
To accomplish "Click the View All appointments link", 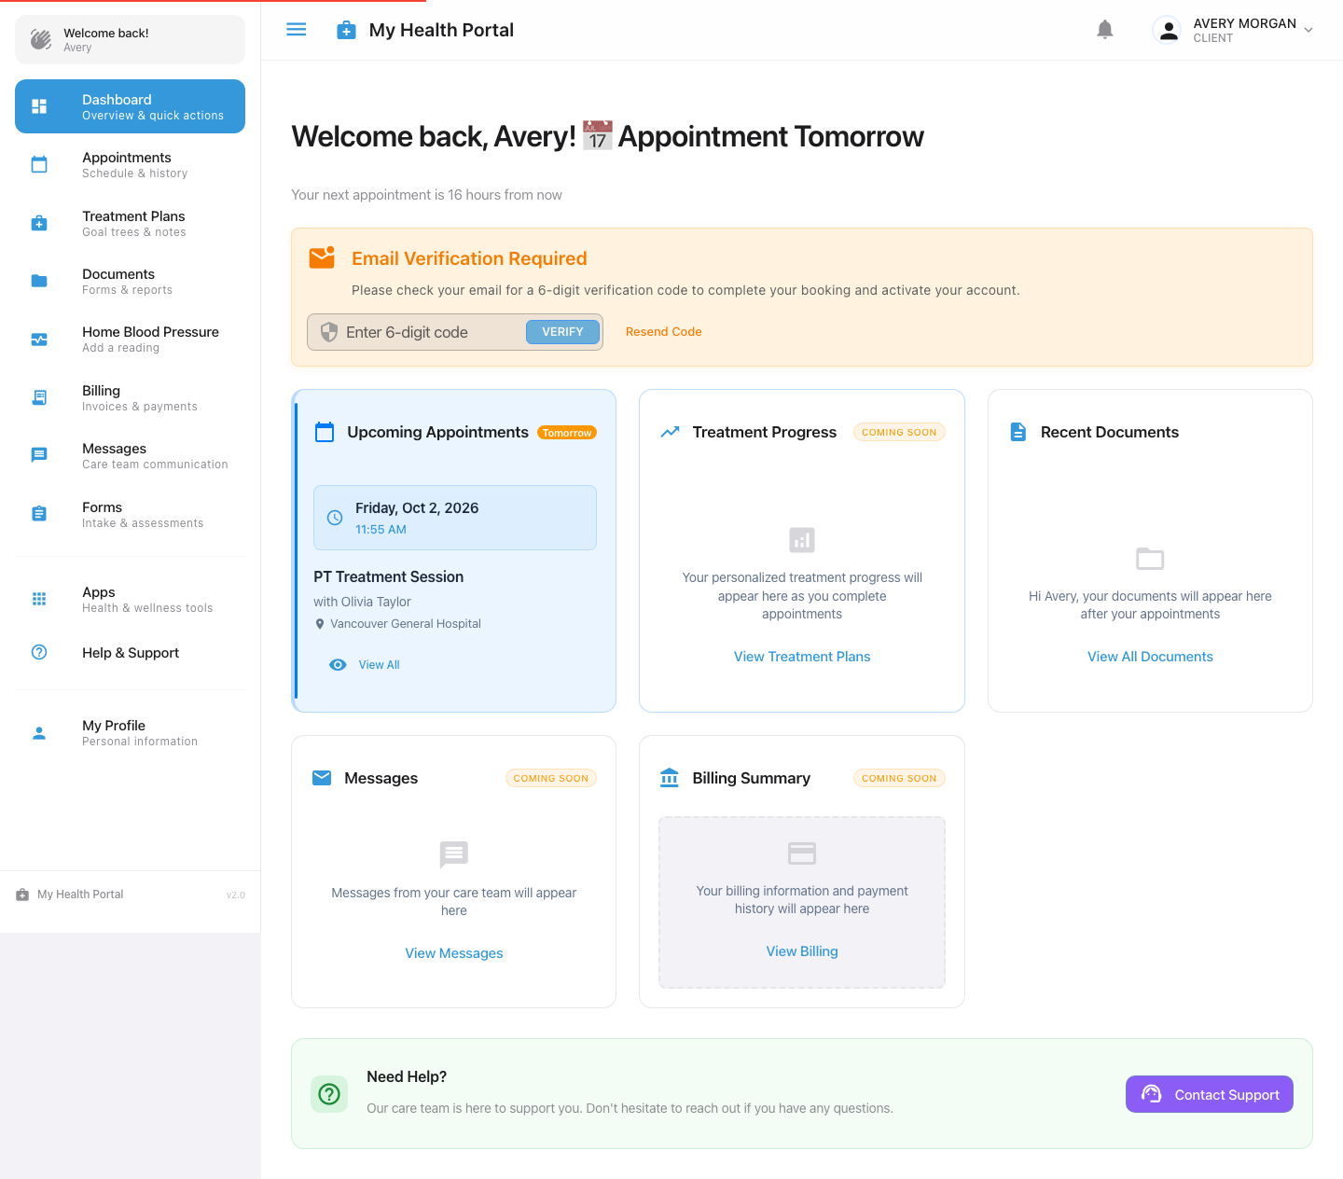I will pyautogui.click(x=379, y=665).
